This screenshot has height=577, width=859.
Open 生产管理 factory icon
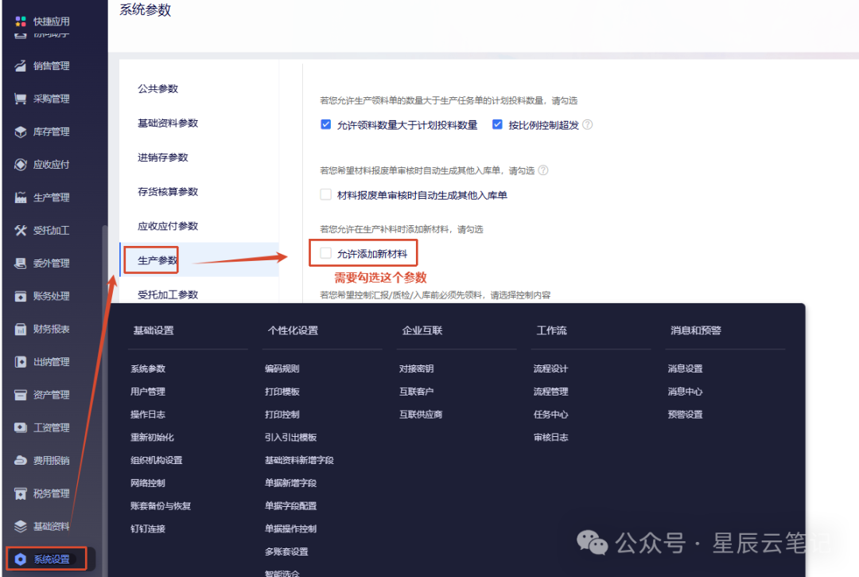tap(20, 197)
